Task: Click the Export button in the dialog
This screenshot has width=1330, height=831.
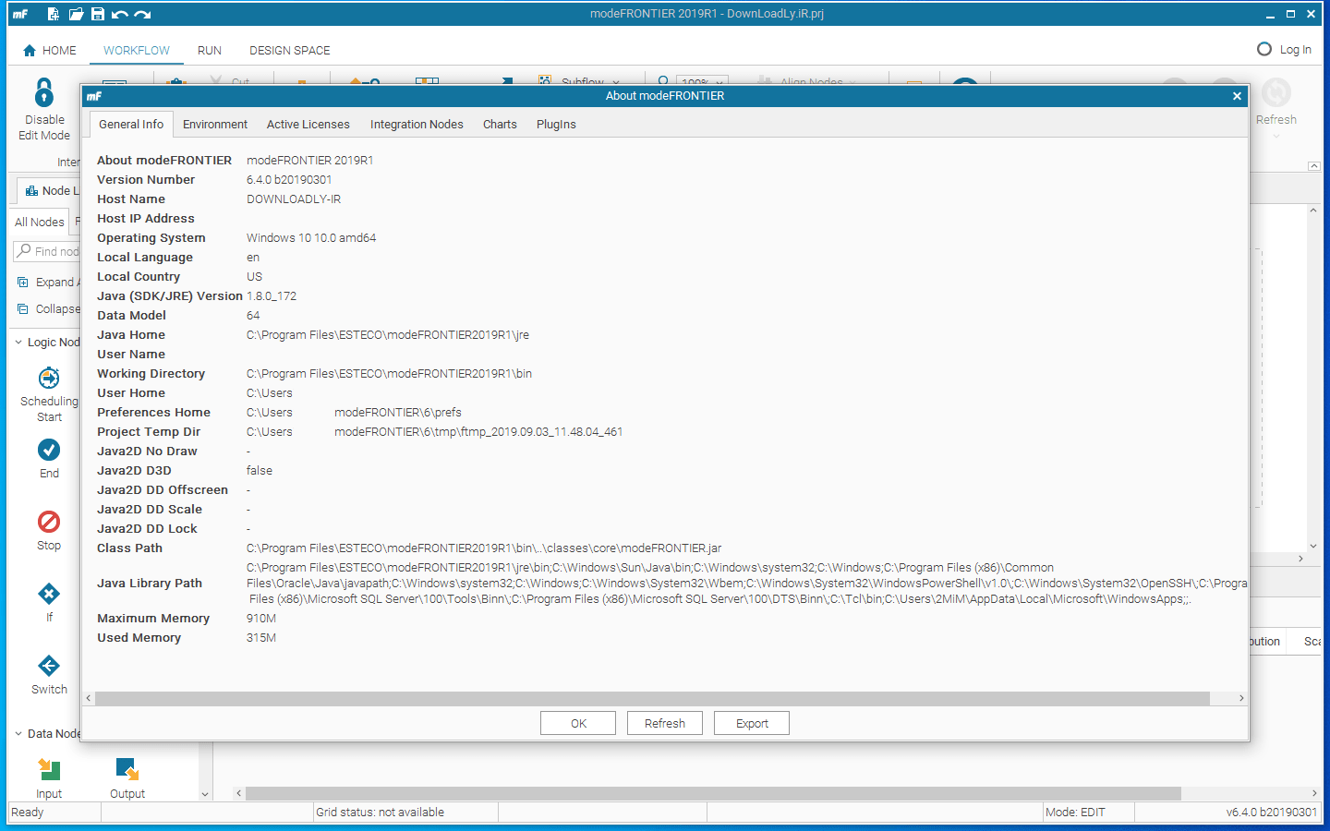Action: point(751,723)
